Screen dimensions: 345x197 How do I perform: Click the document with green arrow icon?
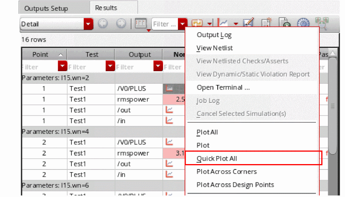point(285,23)
